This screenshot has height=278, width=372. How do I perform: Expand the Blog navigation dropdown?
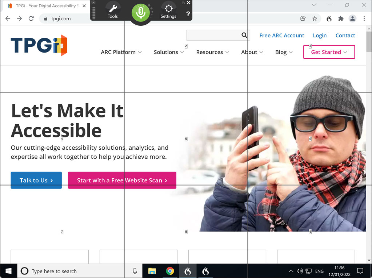(281, 52)
